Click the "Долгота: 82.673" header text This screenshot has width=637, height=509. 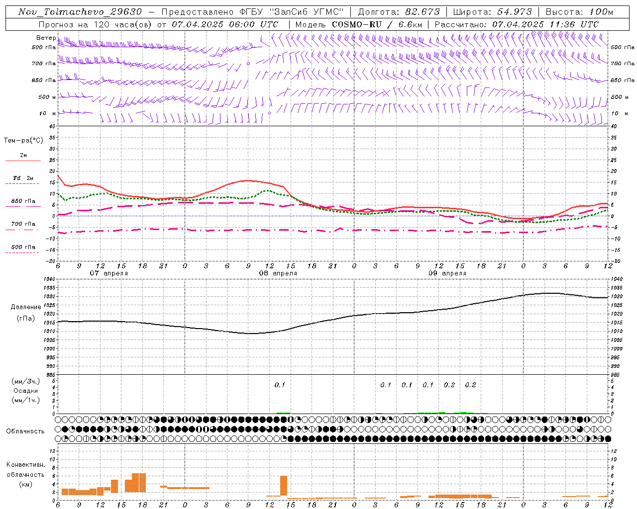click(399, 12)
